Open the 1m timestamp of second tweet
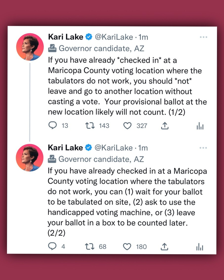This screenshot has height=280, width=224. [143, 148]
